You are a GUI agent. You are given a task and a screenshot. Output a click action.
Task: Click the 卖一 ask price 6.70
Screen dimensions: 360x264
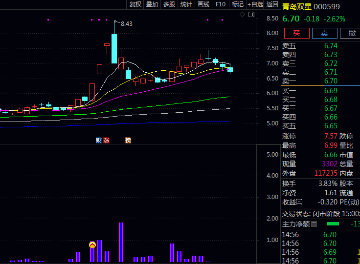click(331, 81)
